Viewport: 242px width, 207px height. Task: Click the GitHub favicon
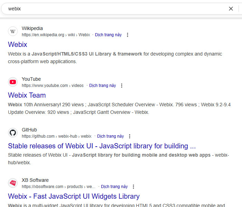pyautogui.click(x=13, y=132)
